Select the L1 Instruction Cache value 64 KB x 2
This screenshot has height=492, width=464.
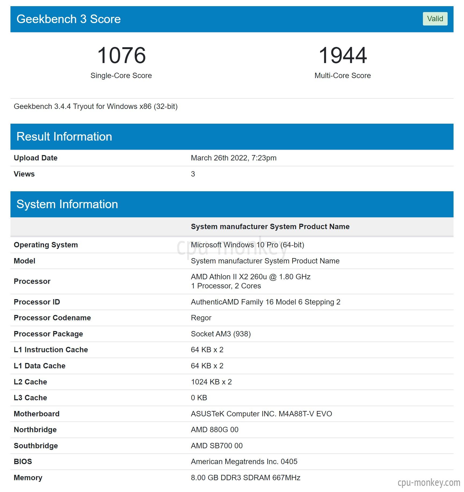[207, 350]
